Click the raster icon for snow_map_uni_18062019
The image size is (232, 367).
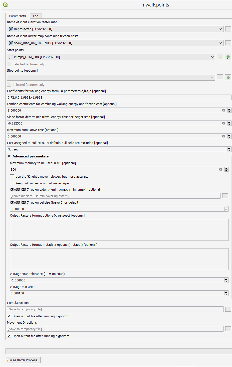(10, 43)
